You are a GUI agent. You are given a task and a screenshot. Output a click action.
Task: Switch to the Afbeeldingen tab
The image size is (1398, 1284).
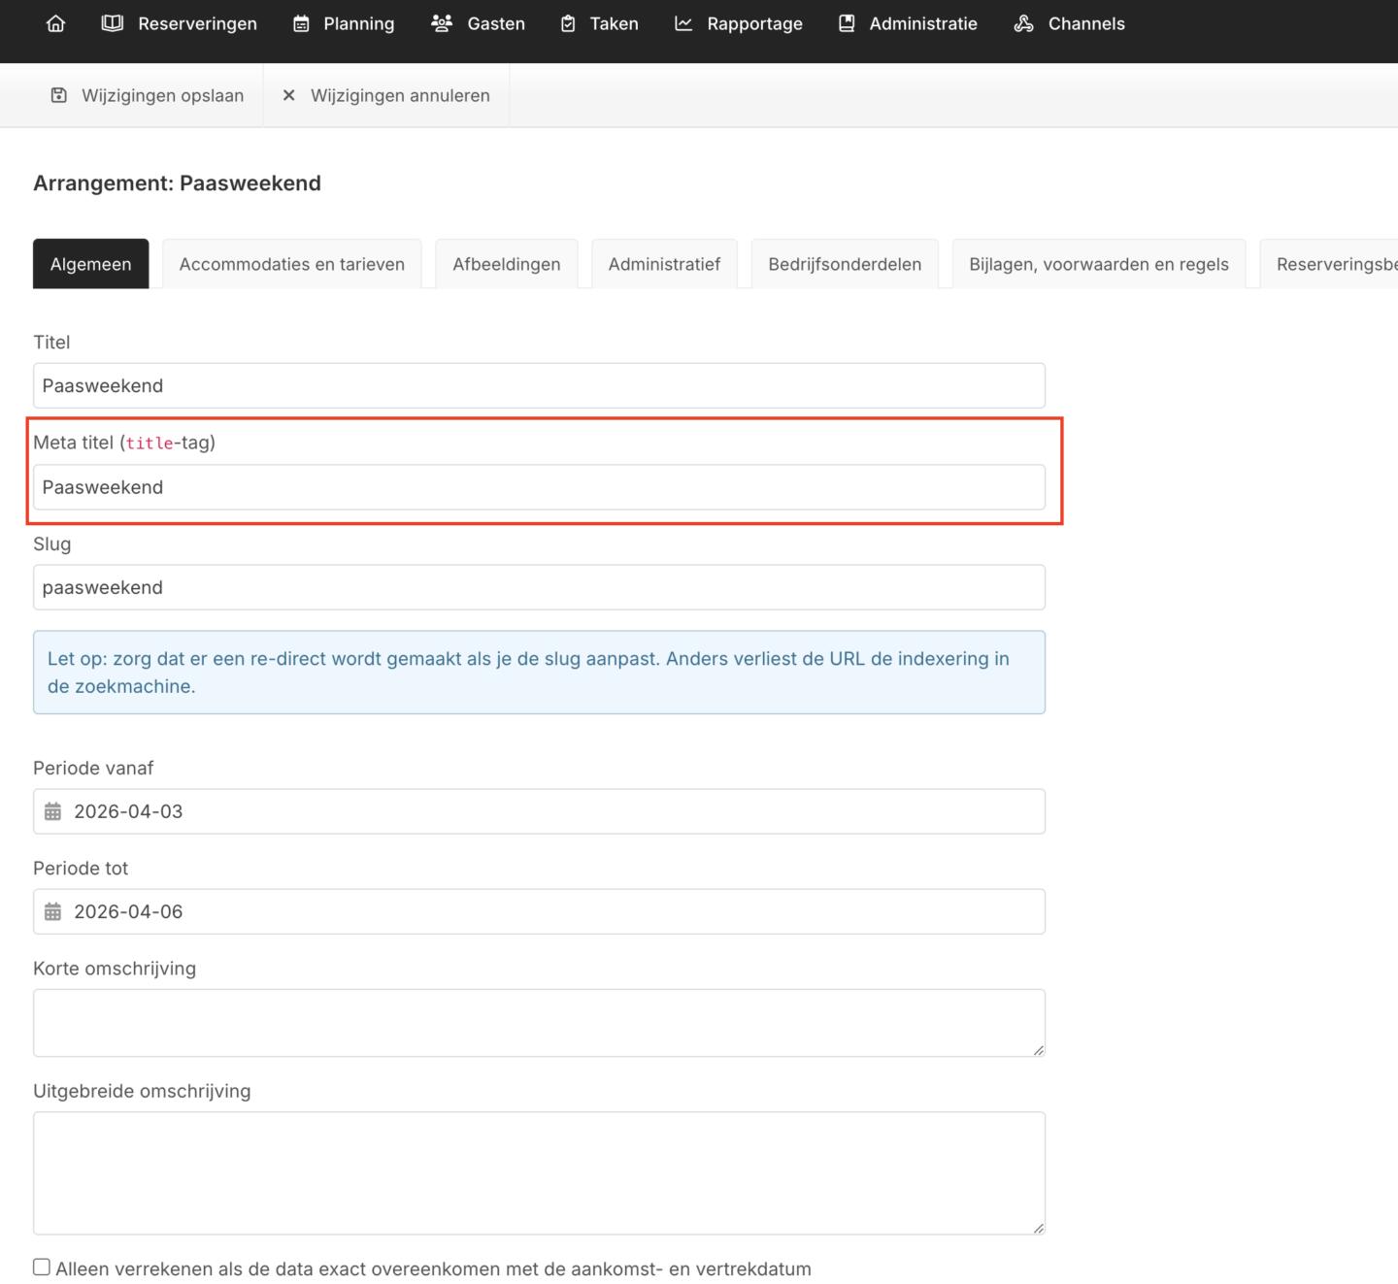coord(506,264)
